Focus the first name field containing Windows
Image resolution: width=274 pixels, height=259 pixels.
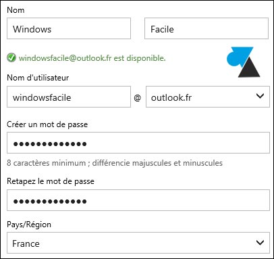pyautogui.click(x=69, y=28)
